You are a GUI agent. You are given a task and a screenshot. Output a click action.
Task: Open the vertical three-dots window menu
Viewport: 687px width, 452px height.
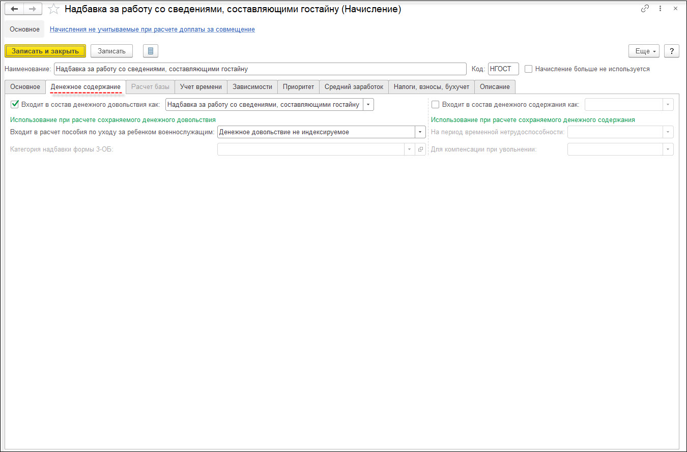pos(660,9)
